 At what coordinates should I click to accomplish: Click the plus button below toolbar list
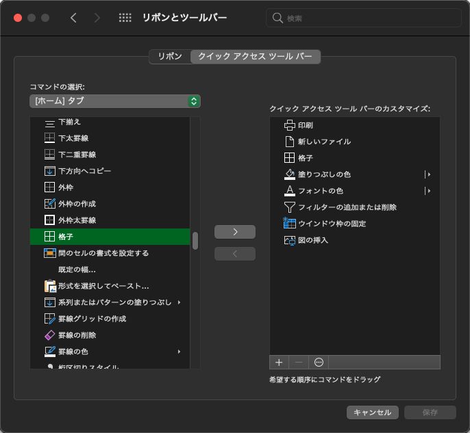279,362
